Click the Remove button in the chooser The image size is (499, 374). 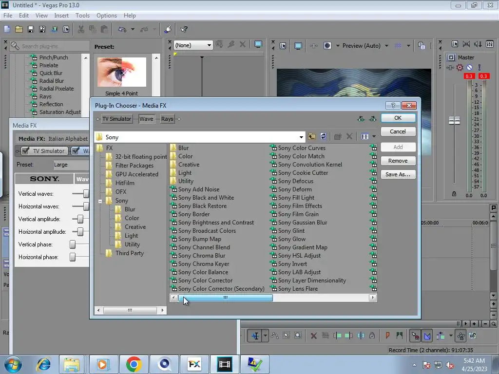[398, 161]
